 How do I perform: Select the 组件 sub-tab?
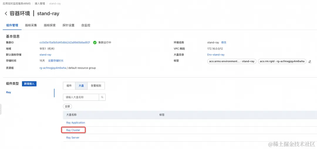pyautogui.click(x=69, y=86)
